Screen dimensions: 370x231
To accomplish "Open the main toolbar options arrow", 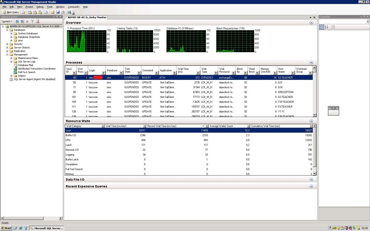I will click(74, 13).
